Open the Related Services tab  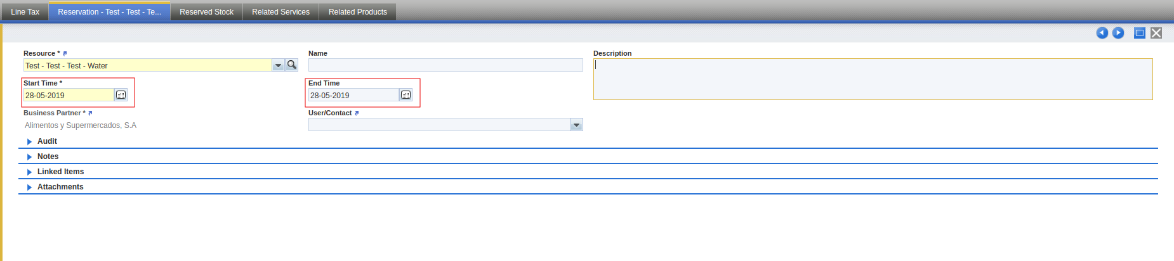point(280,12)
